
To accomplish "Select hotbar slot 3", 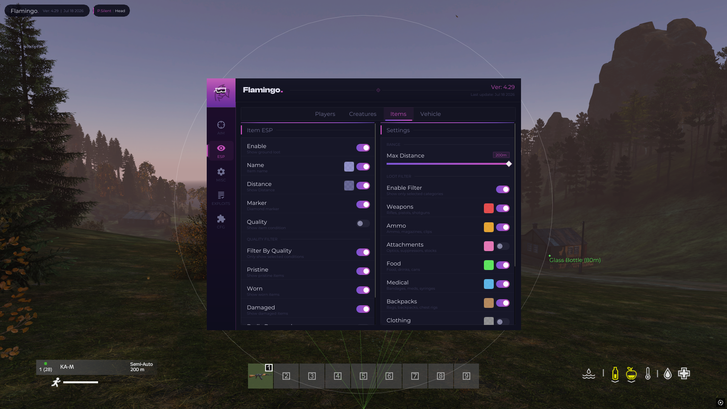I will click(312, 376).
